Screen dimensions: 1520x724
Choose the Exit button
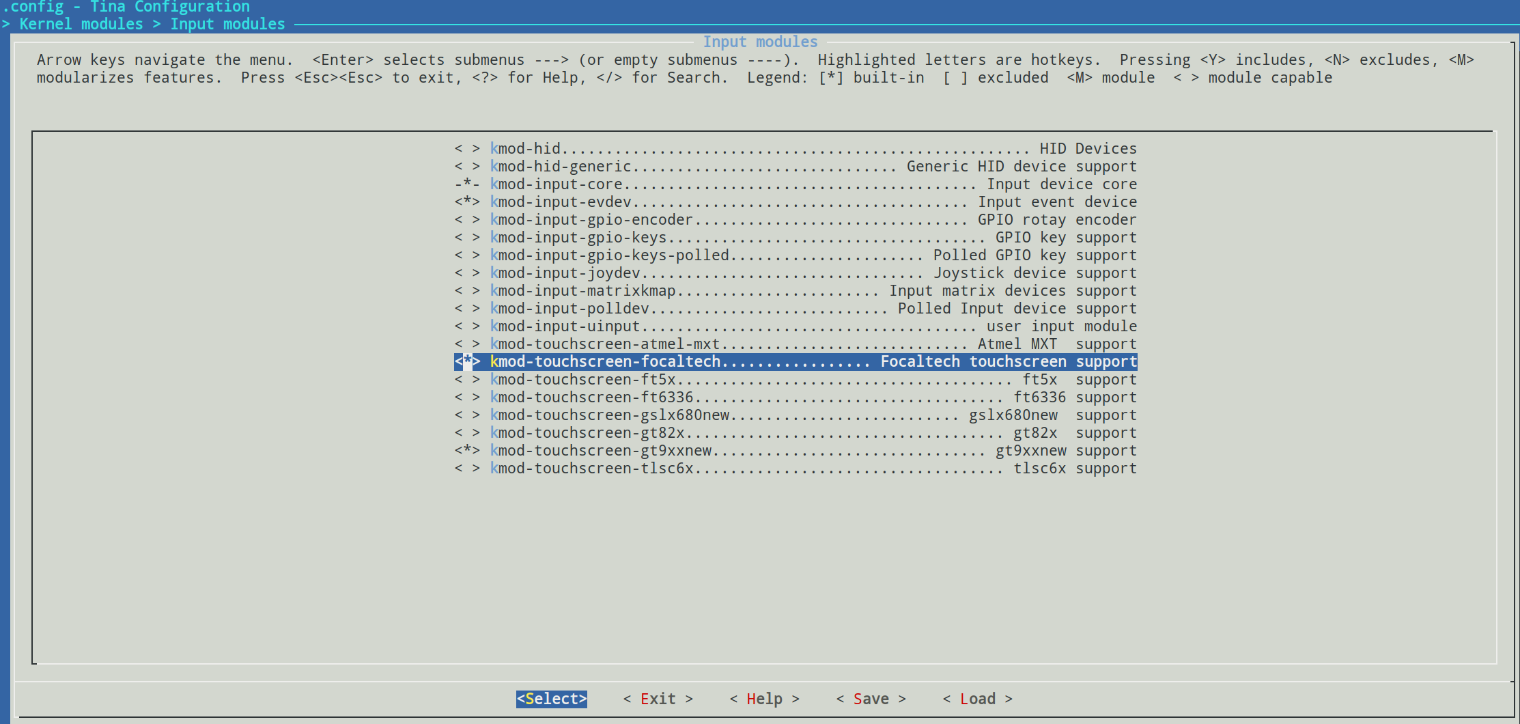[x=658, y=699]
